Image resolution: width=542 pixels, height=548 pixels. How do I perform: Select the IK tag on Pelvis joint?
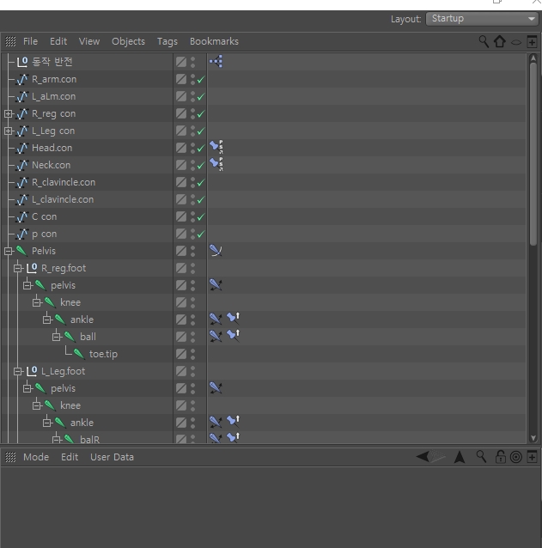[216, 251]
